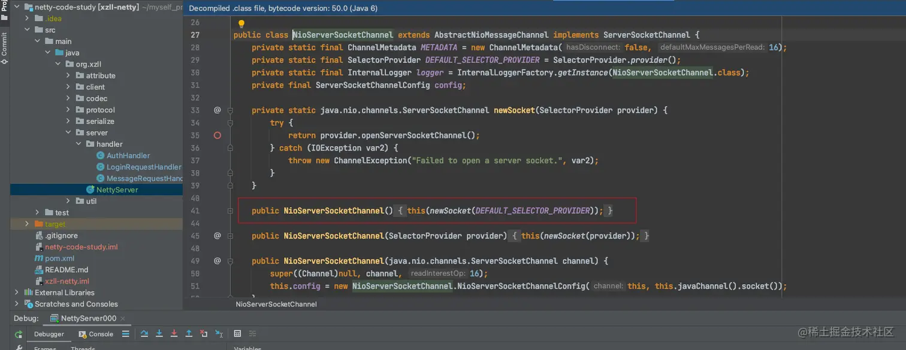This screenshot has width=906, height=350.
Task: Expand the folded constructor on line 41
Action: pos(230,211)
